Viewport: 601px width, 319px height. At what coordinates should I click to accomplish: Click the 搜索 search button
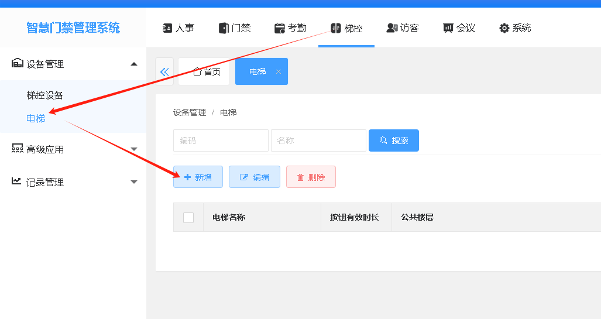point(394,140)
